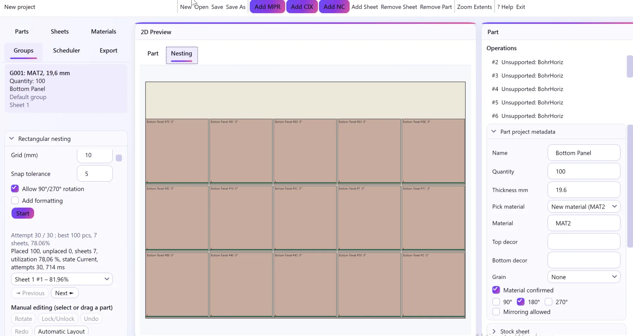Screen dimensions: 633x336
Task: Click the Add MPR button
Action: 267,7
